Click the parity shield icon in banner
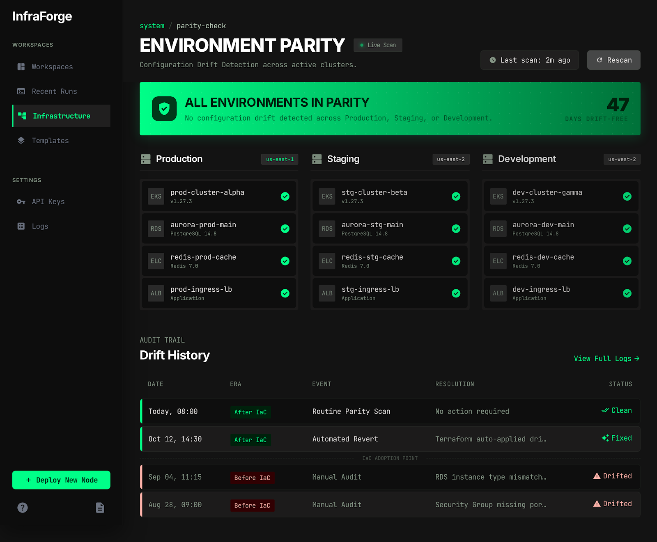 [164, 109]
